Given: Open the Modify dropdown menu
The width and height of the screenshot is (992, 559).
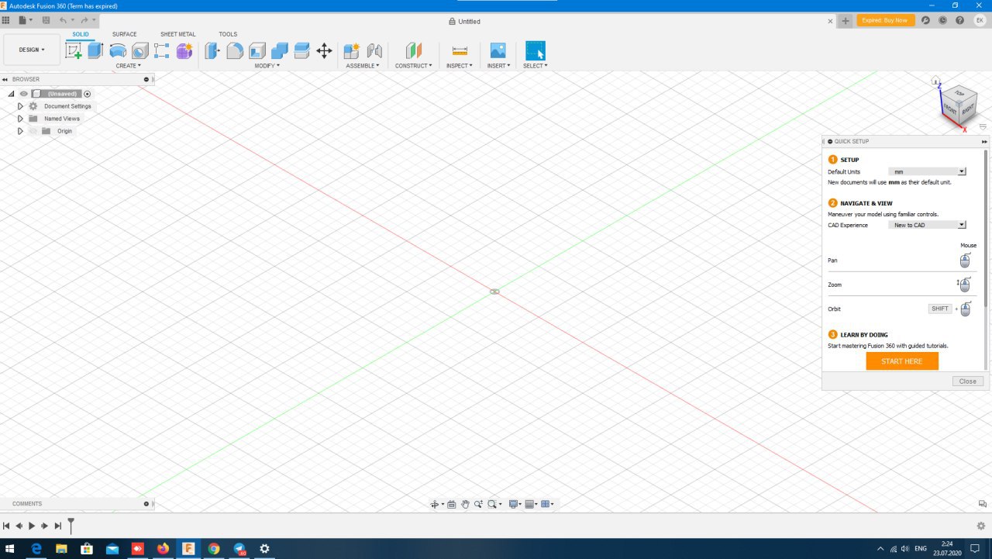Looking at the screenshot, I should [x=267, y=66].
